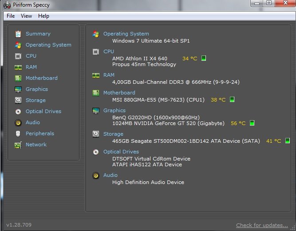
Task: Click the Audio speaker icon in sidebar
Action: tap(18, 122)
